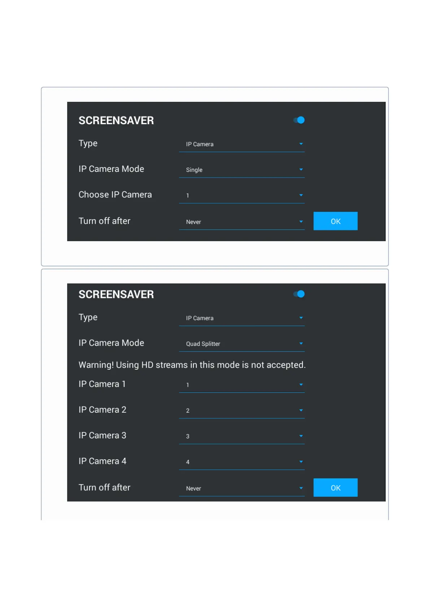Screen dimensions: 430x608
Task: Click the HD streams warning text
Action: (x=192, y=365)
